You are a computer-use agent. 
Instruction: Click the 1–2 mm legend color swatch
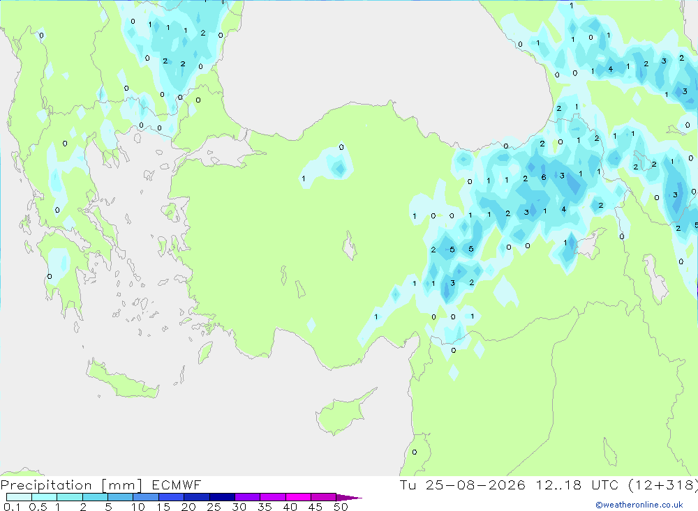(x=69, y=497)
